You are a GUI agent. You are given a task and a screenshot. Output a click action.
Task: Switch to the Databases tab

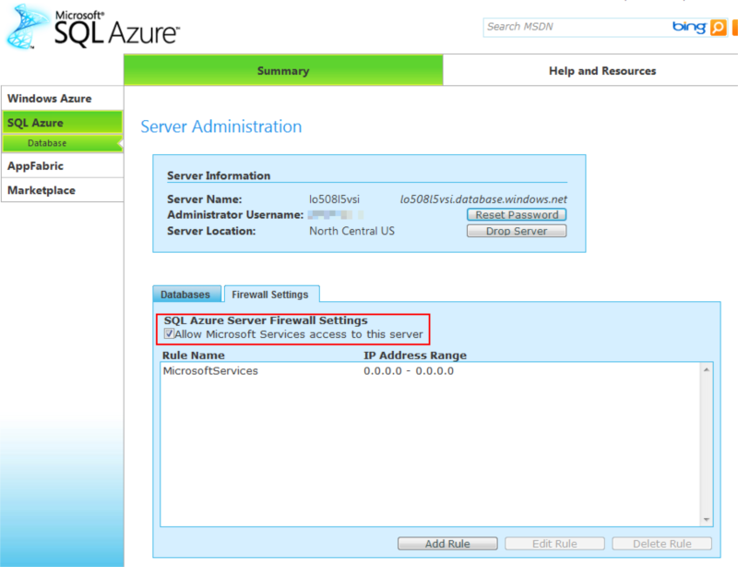(186, 295)
